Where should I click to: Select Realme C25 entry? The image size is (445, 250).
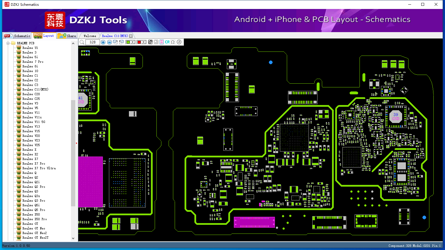[x=31, y=99]
